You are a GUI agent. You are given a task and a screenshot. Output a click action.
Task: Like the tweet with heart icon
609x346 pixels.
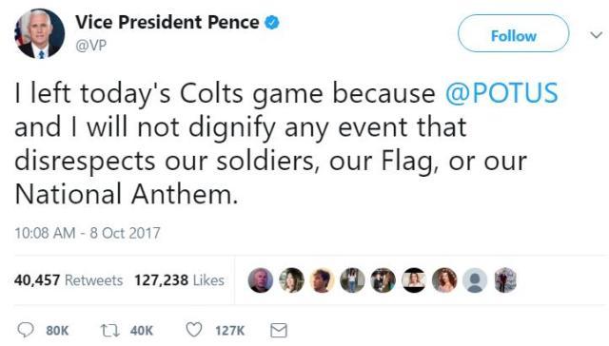click(194, 330)
